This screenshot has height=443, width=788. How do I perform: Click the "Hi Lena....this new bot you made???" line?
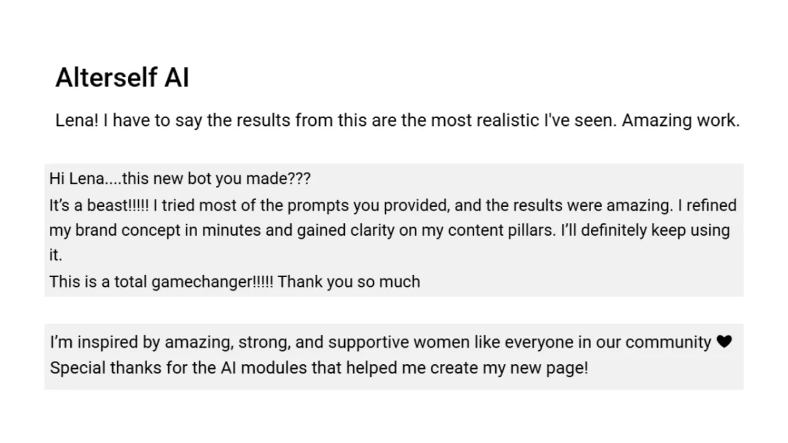[x=179, y=179]
